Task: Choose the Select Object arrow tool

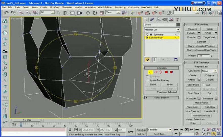Action: [59, 13]
